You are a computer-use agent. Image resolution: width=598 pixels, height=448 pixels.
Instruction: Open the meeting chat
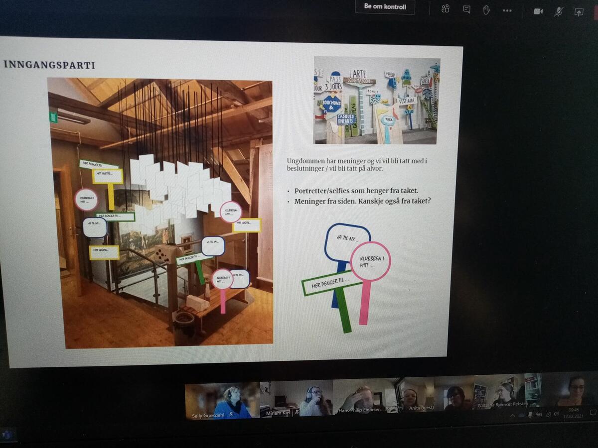click(x=466, y=9)
